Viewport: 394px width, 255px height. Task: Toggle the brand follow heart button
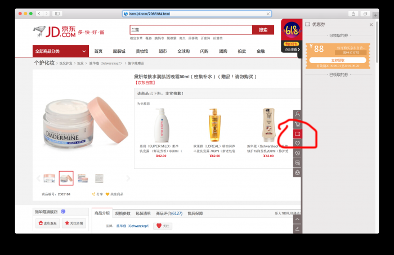pyautogui.click(x=163, y=226)
